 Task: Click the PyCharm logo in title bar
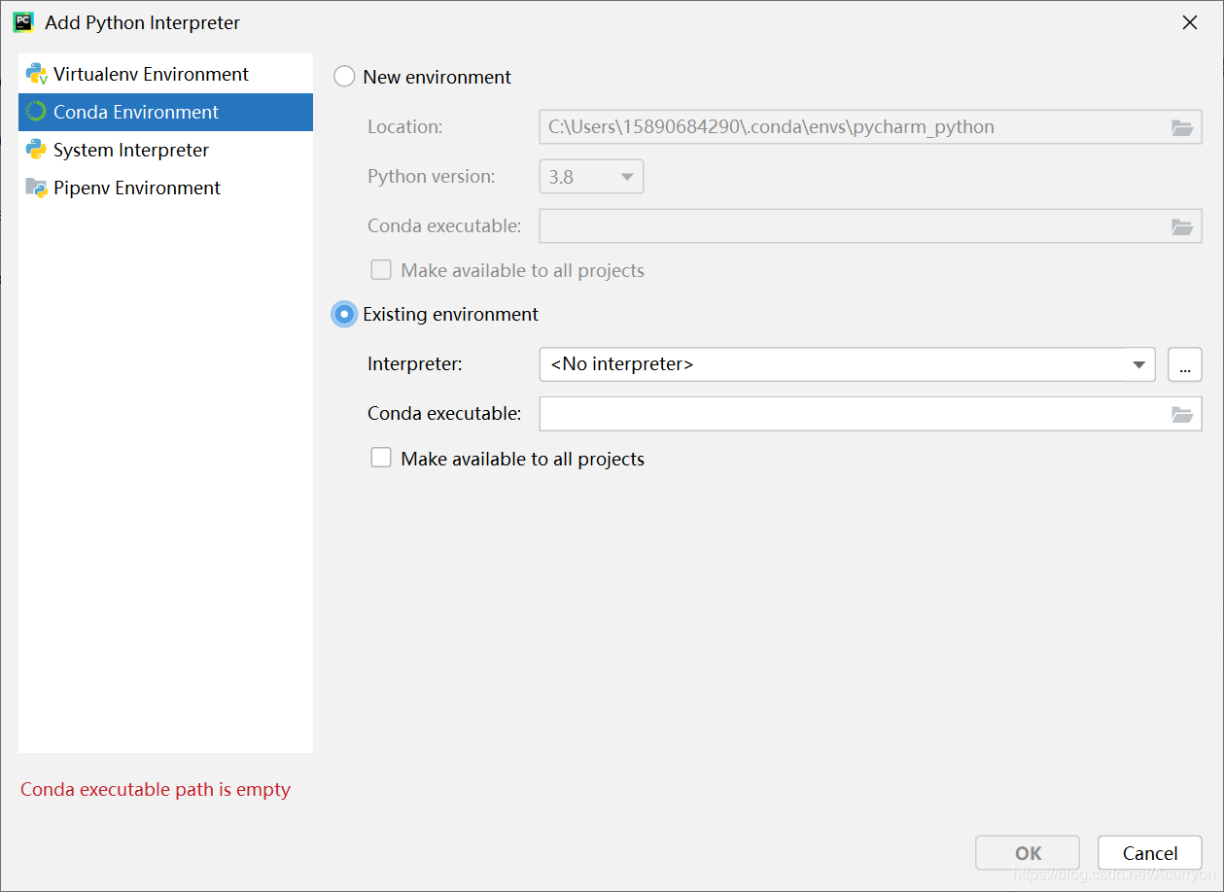23,22
